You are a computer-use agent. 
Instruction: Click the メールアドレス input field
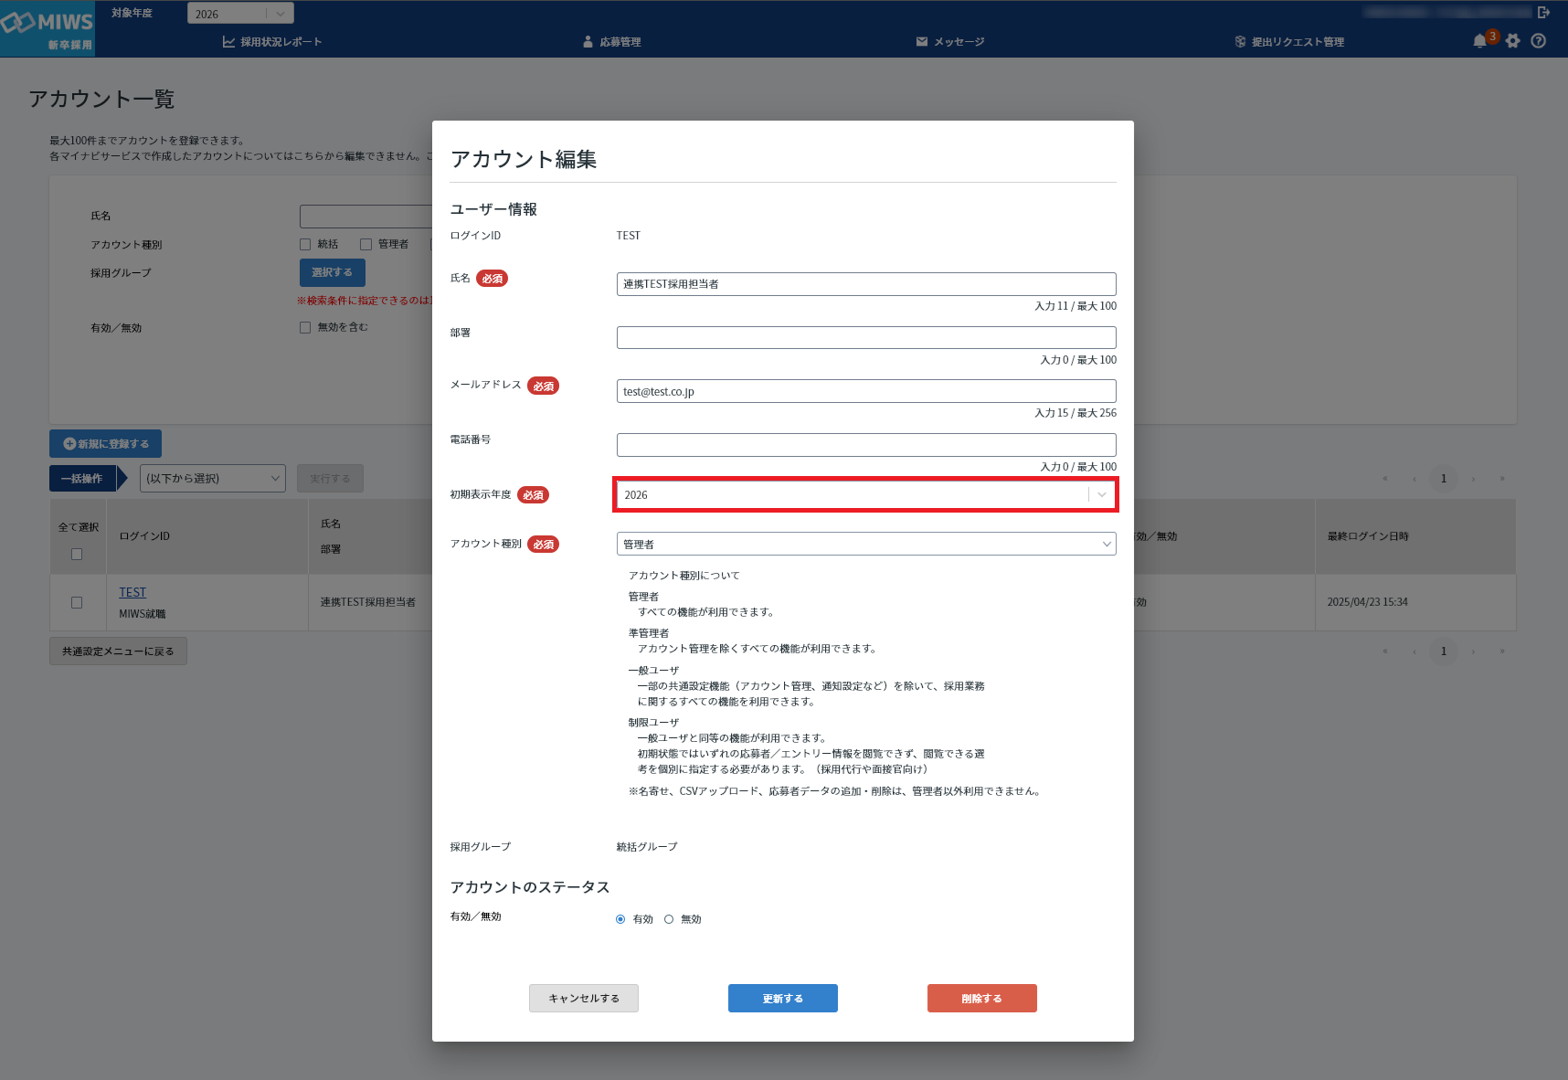(x=865, y=391)
